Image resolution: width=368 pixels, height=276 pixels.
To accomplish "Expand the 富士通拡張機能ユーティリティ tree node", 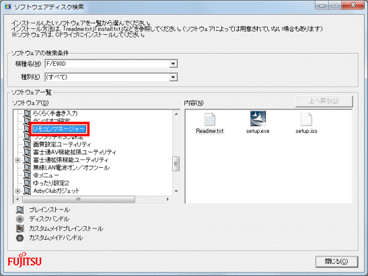I will 17,160.
